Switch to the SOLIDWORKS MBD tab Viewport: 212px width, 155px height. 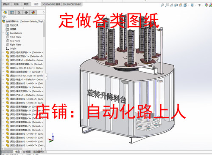[x=72, y=4]
